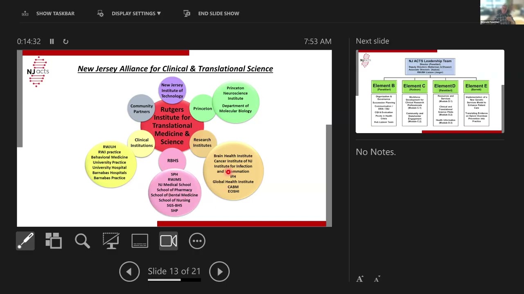The height and width of the screenshot is (294, 524).
Task: Click End Slide Show
Action: [219, 13]
